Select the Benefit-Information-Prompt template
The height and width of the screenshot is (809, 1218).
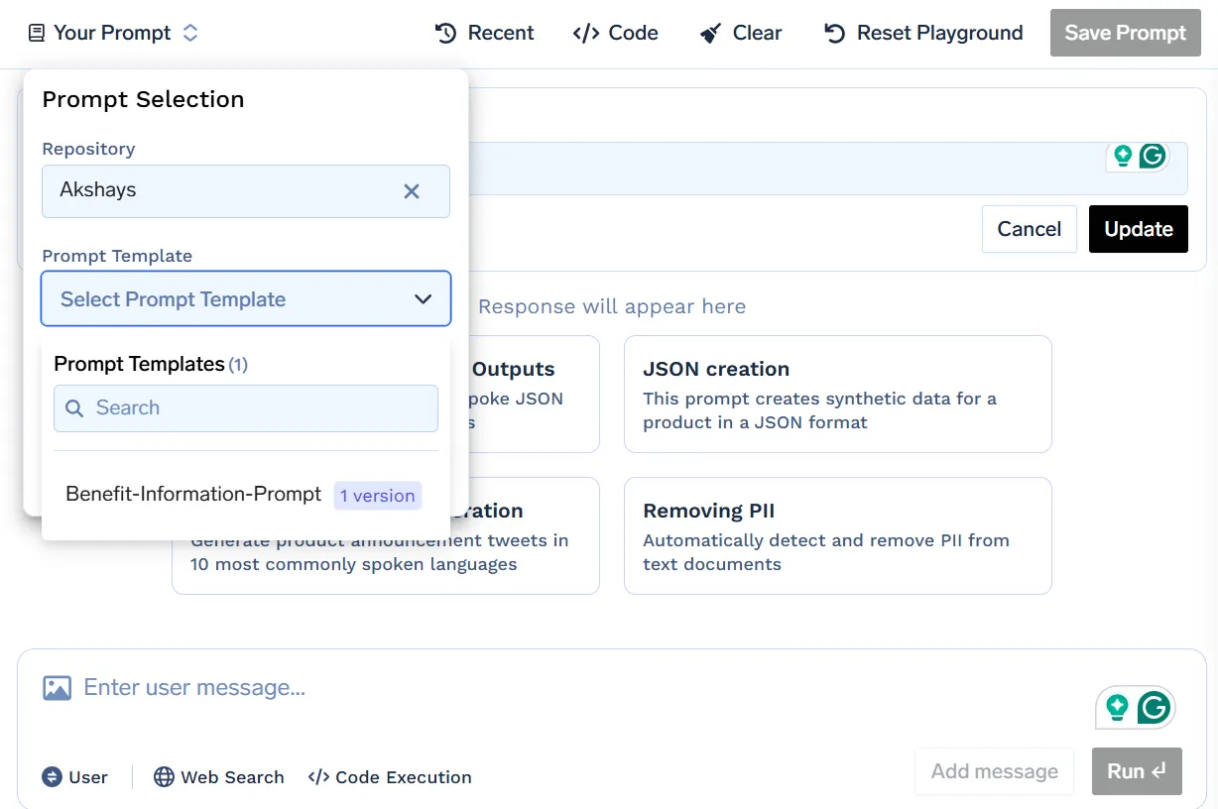(192, 493)
